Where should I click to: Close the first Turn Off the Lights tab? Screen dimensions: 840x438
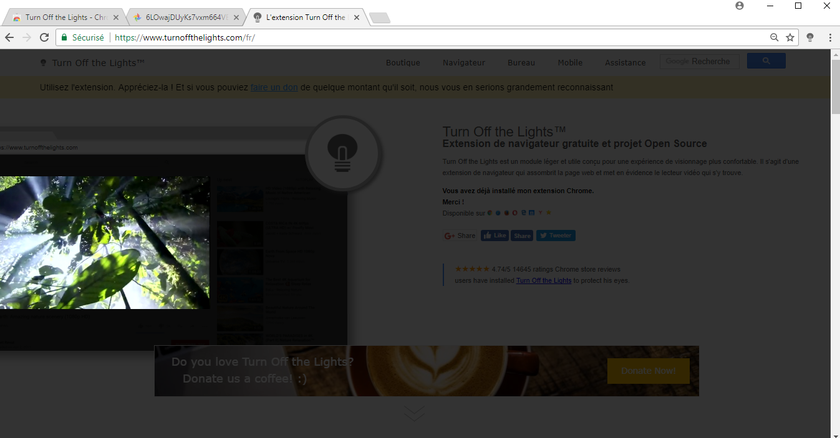click(x=115, y=17)
